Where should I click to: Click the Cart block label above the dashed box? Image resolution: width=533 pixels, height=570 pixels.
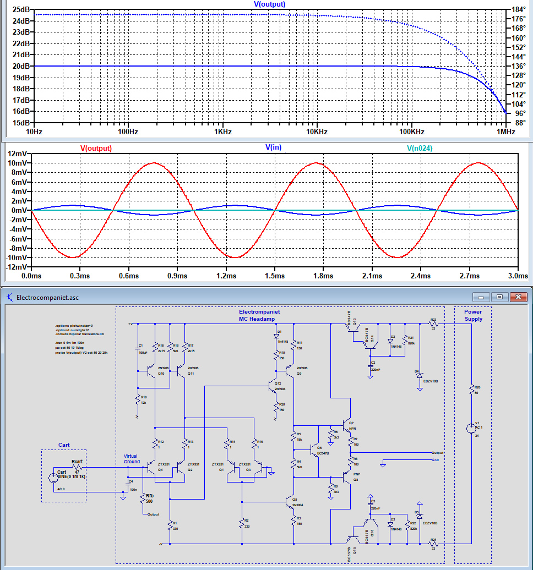click(x=64, y=445)
